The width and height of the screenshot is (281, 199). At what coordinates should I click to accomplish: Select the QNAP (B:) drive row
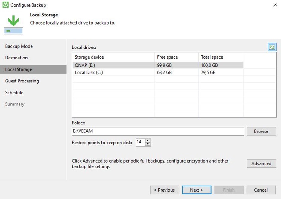tap(158, 65)
